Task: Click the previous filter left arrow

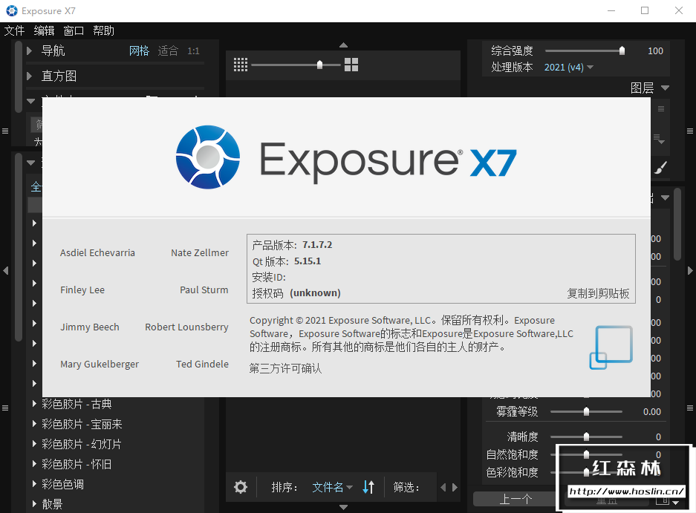Action: (443, 487)
